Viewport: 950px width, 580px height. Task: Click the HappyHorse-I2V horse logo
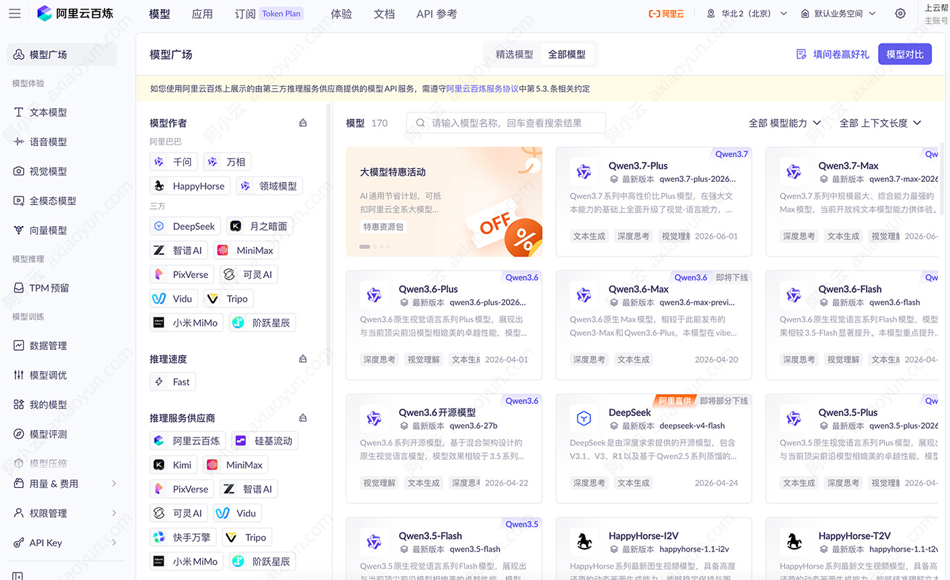coord(584,542)
